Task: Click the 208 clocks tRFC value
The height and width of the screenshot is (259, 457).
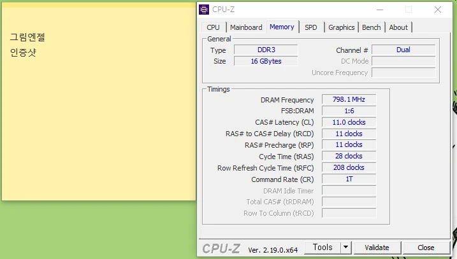Action: click(x=349, y=167)
